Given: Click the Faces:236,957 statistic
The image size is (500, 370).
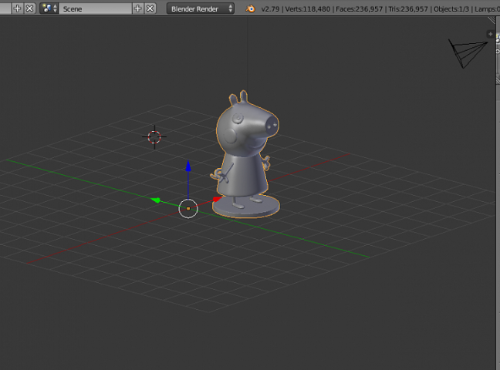Looking at the screenshot, I should click(359, 9).
